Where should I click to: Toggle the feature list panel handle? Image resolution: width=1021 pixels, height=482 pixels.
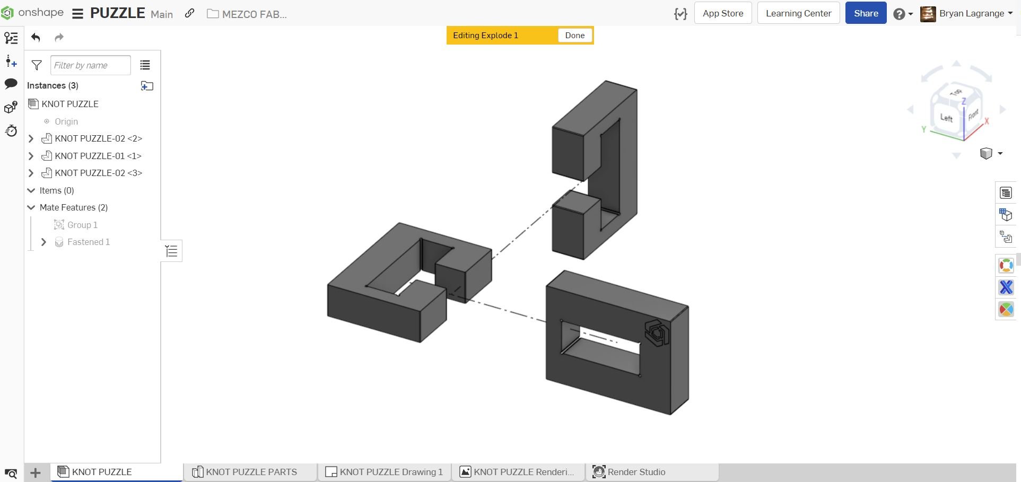[x=171, y=251]
